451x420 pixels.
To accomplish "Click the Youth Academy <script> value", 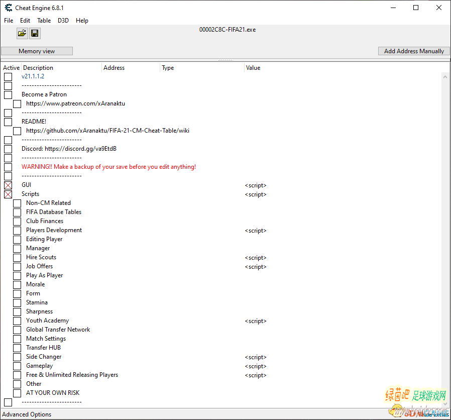I will click(x=256, y=321).
